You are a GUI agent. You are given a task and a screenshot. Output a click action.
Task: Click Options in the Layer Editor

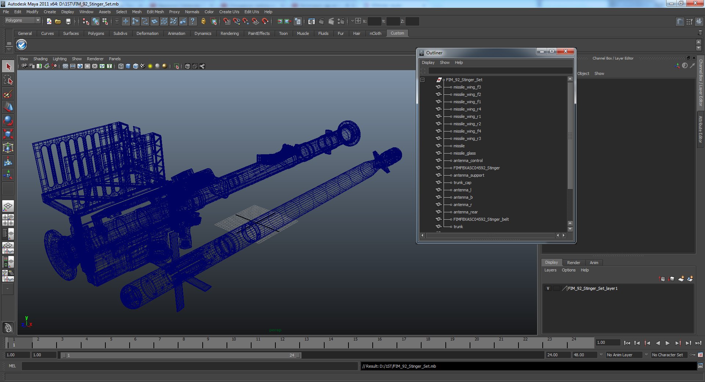(x=568, y=270)
